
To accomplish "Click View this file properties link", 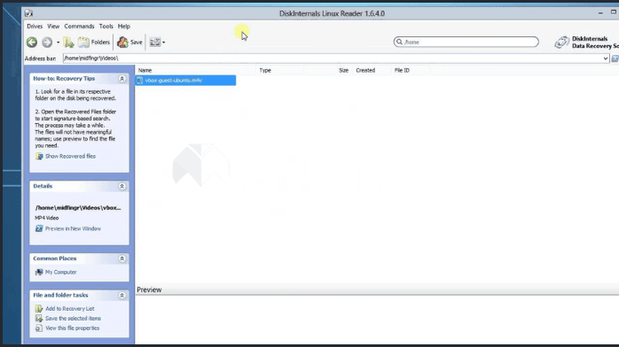I will point(72,328).
